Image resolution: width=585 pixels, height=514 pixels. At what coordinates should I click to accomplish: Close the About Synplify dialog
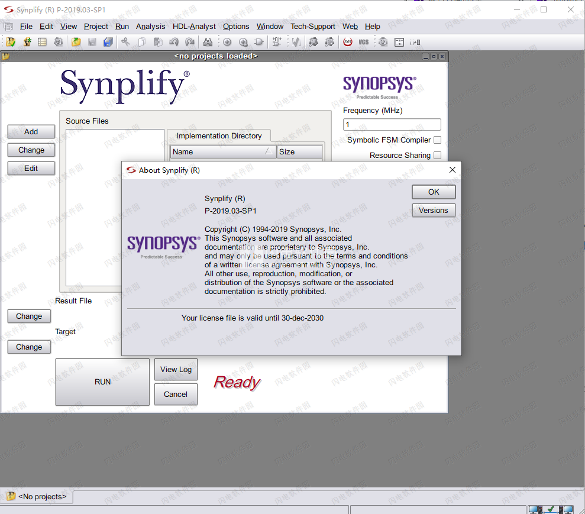[x=452, y=170]
